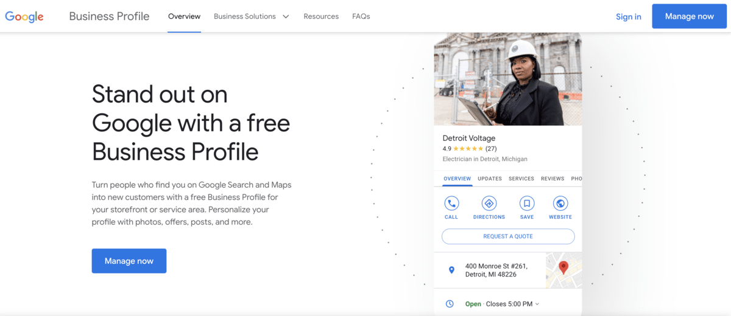Click the Save bookmark icon
Image resolution: width=731 pixels, height=316 pixels.
coord(527,203)
